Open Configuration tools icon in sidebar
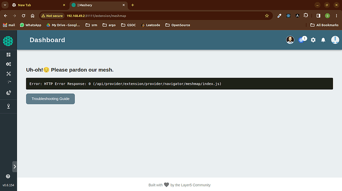Image resolution: width=342 pixels, height=191 pixels. [8, 74]
